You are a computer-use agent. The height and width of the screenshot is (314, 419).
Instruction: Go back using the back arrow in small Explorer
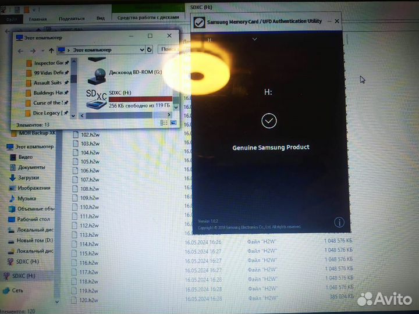click(21, 51)
